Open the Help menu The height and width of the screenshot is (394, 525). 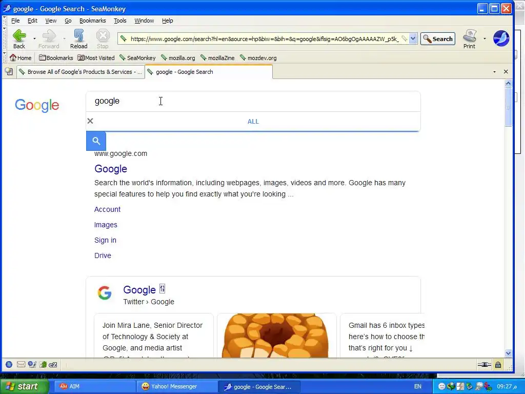[x=168, y=21]
